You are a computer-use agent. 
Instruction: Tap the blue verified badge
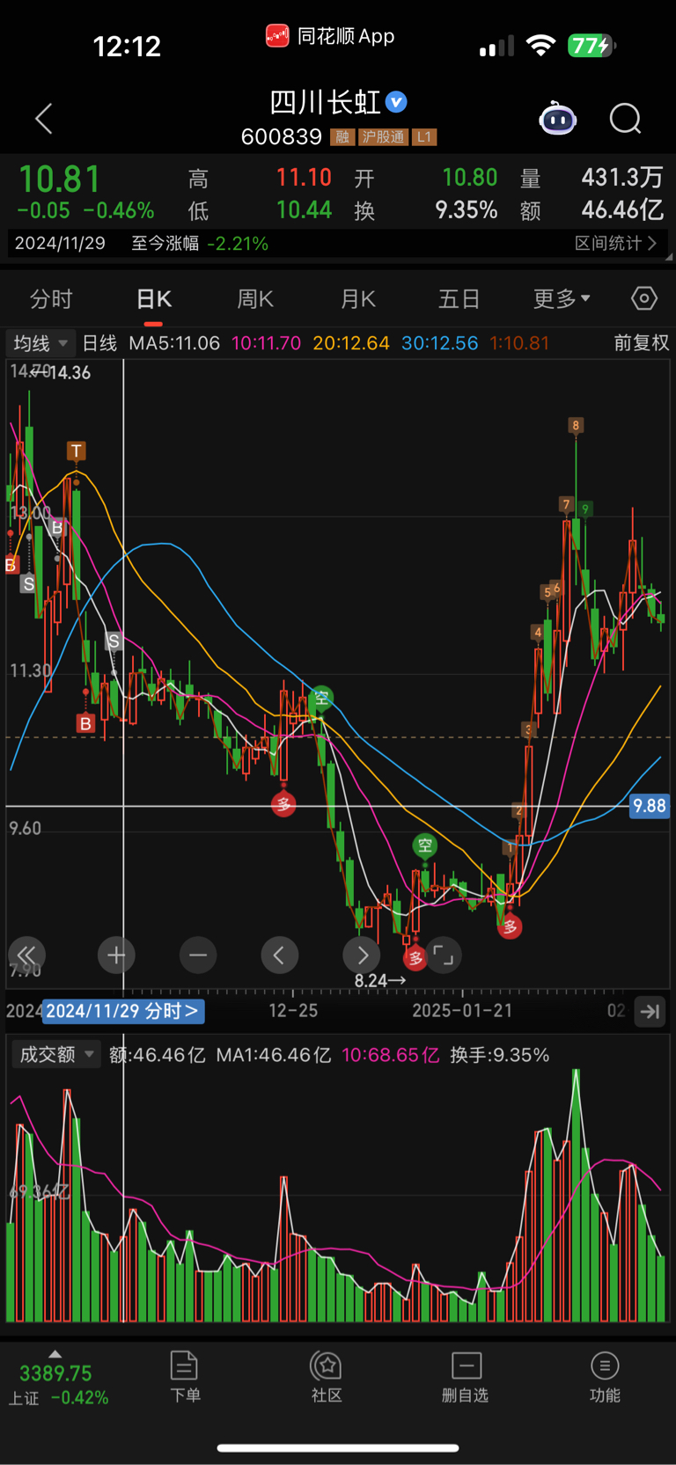point(397,102)
